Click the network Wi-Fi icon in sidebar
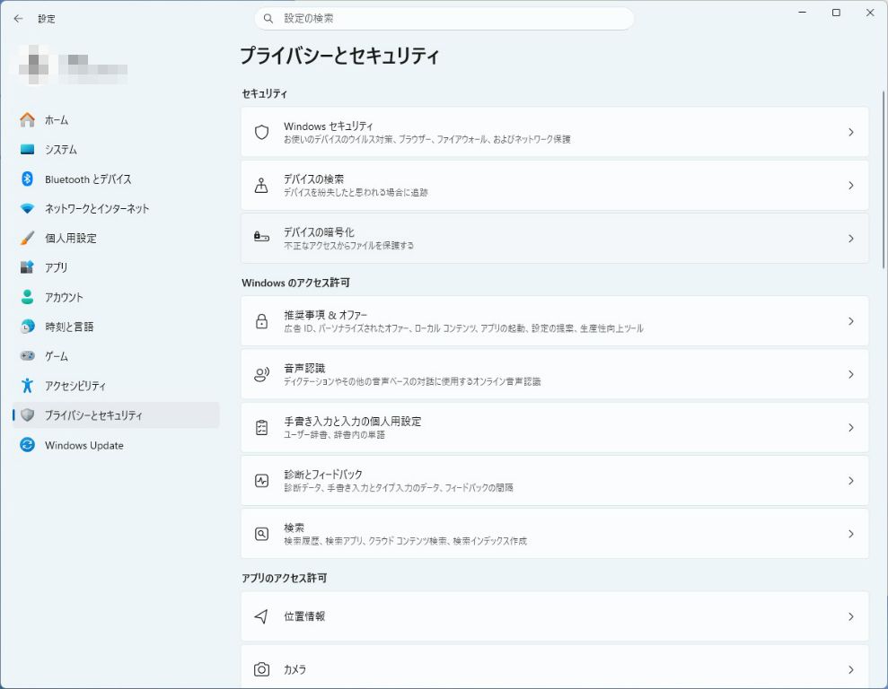888x689 pixels. (x=27, y=209)
